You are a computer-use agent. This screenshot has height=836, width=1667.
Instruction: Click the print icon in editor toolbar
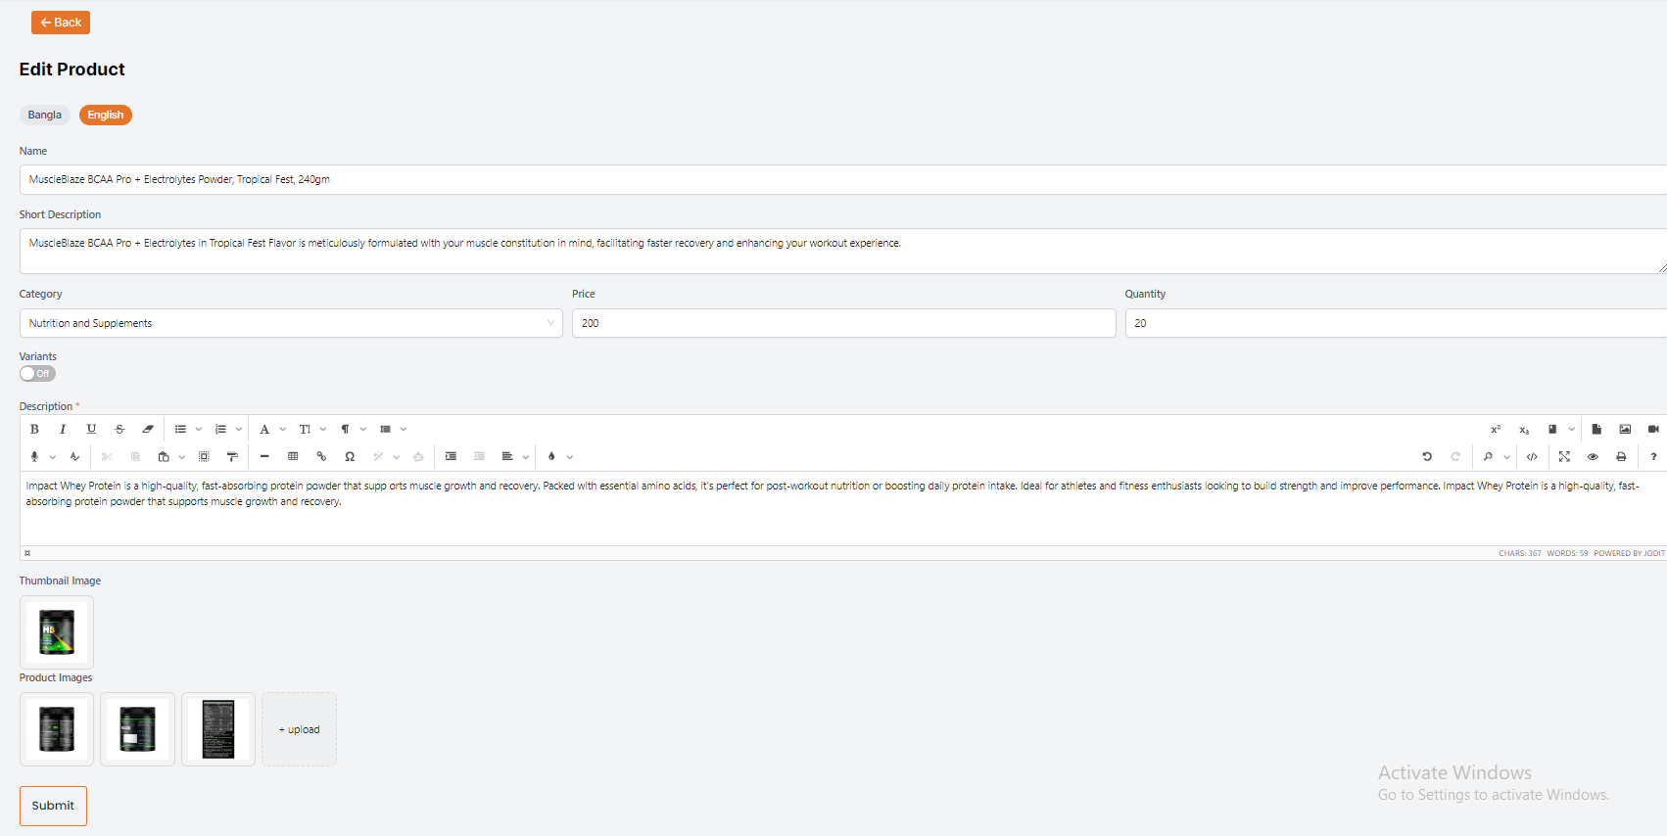click(1621, 456)
